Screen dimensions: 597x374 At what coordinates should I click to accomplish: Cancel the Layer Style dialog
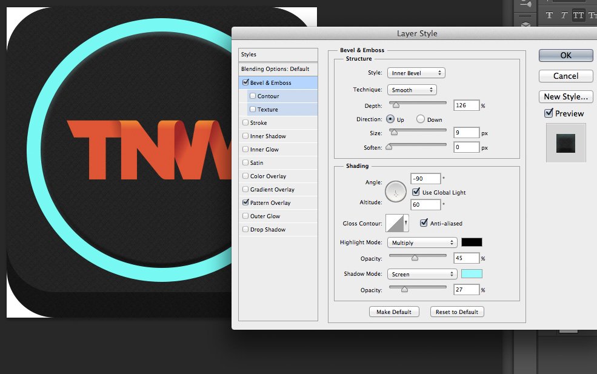(565, 76)
